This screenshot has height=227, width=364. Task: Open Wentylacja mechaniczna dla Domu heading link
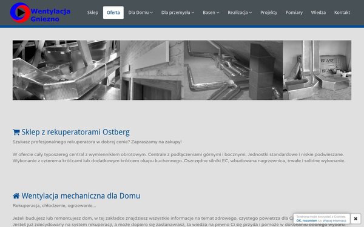(81, 196)
